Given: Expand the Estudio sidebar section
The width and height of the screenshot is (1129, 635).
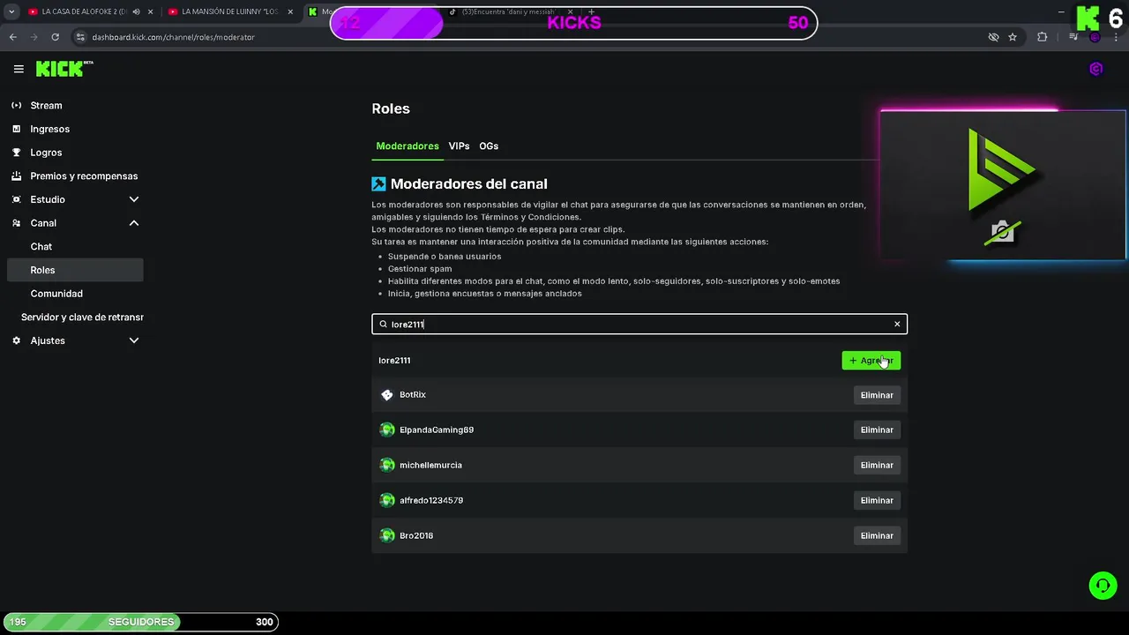Looking at the screenshot, I should coord(134,199).
